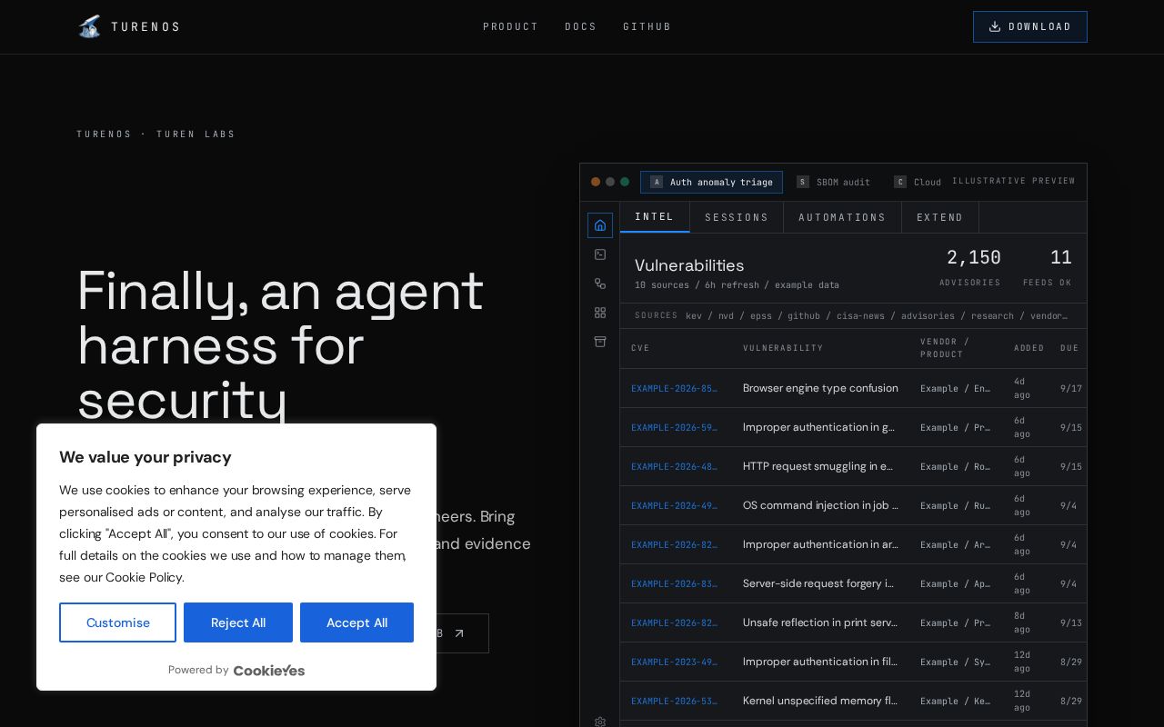
Task: Click the Download button
Action: 1030,26
